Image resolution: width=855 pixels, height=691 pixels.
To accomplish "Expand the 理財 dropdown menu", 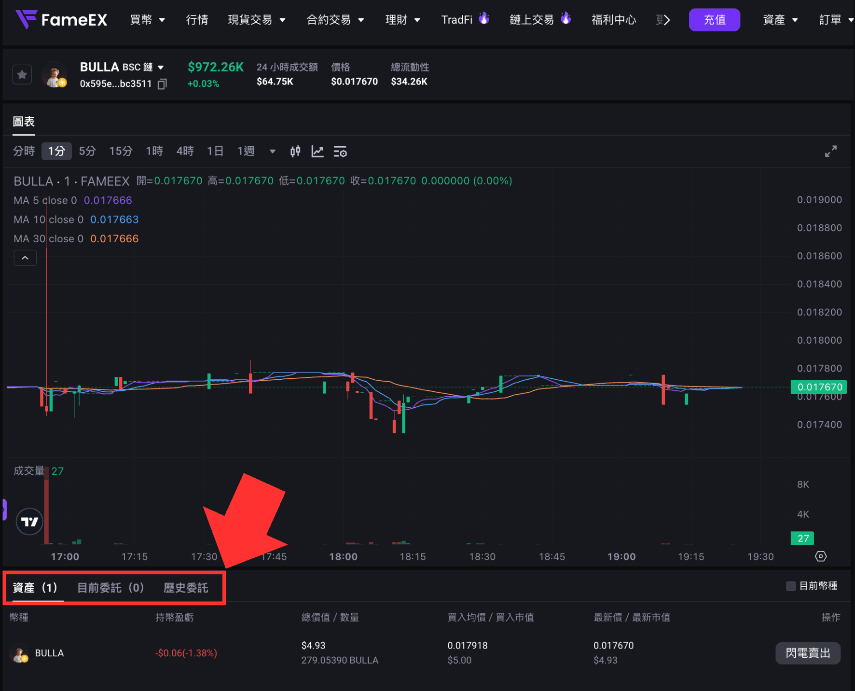I will [x=403, y=20].
